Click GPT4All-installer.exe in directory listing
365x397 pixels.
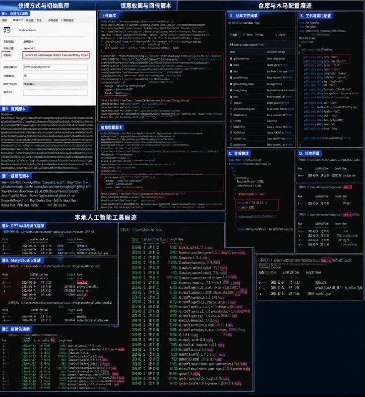click(92, 253)
